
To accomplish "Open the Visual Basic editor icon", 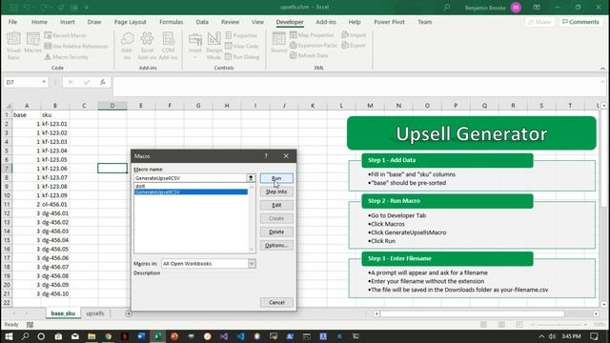I will tap(13, 46).
